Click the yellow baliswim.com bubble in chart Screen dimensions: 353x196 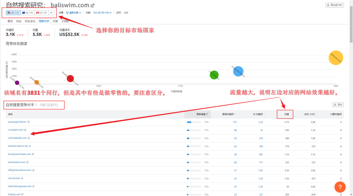tap(336, 57)
